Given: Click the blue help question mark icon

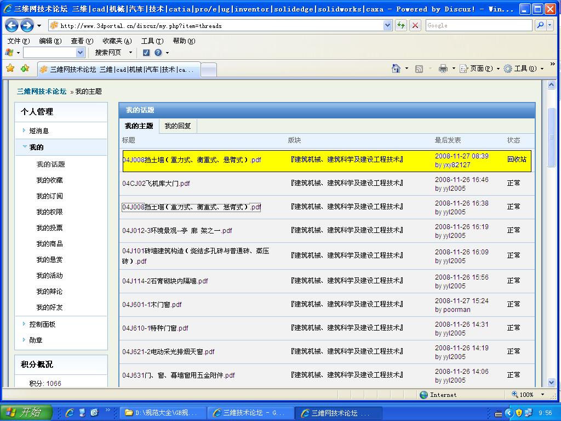Looking at the screenshot, I should 158,53.
